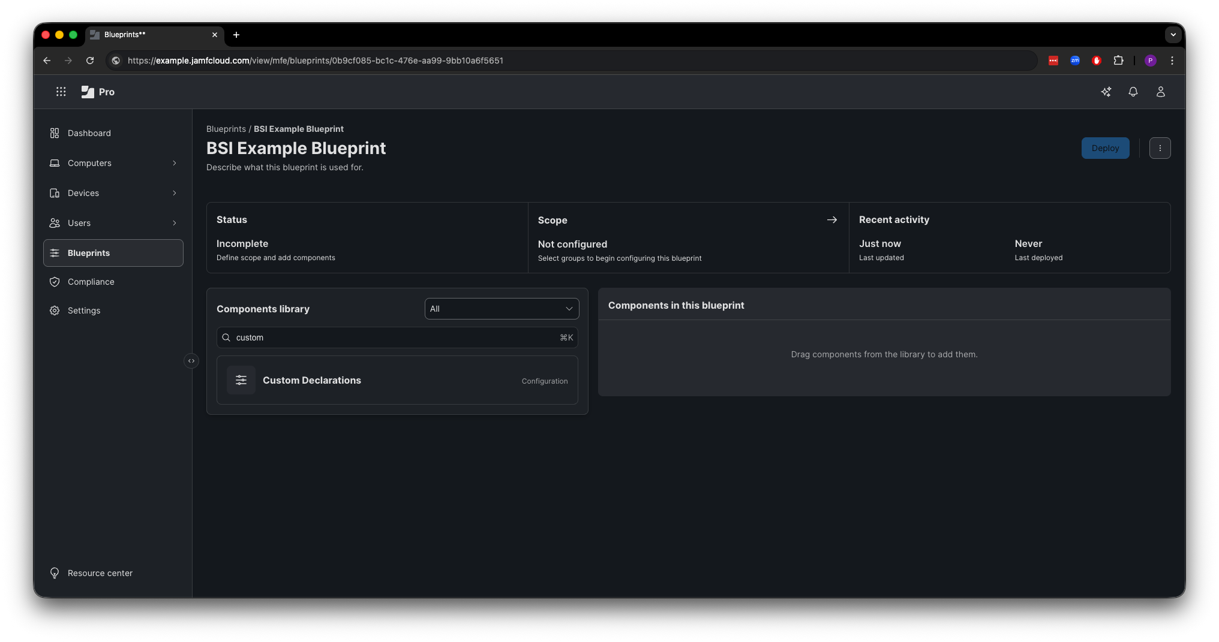Open the notifications bell
This screenshot has width=1219, height=642.
1133,92
